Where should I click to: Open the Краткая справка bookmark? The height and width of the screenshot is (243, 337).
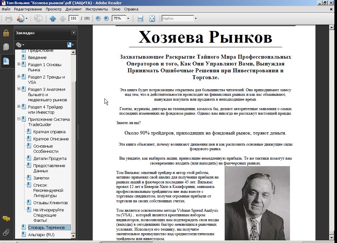pyautogui.click(x=49, y=132)
